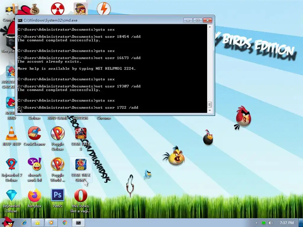Click the Angry Bird Start button
This screenshot has height=227, width=303.
coord(8,222)
